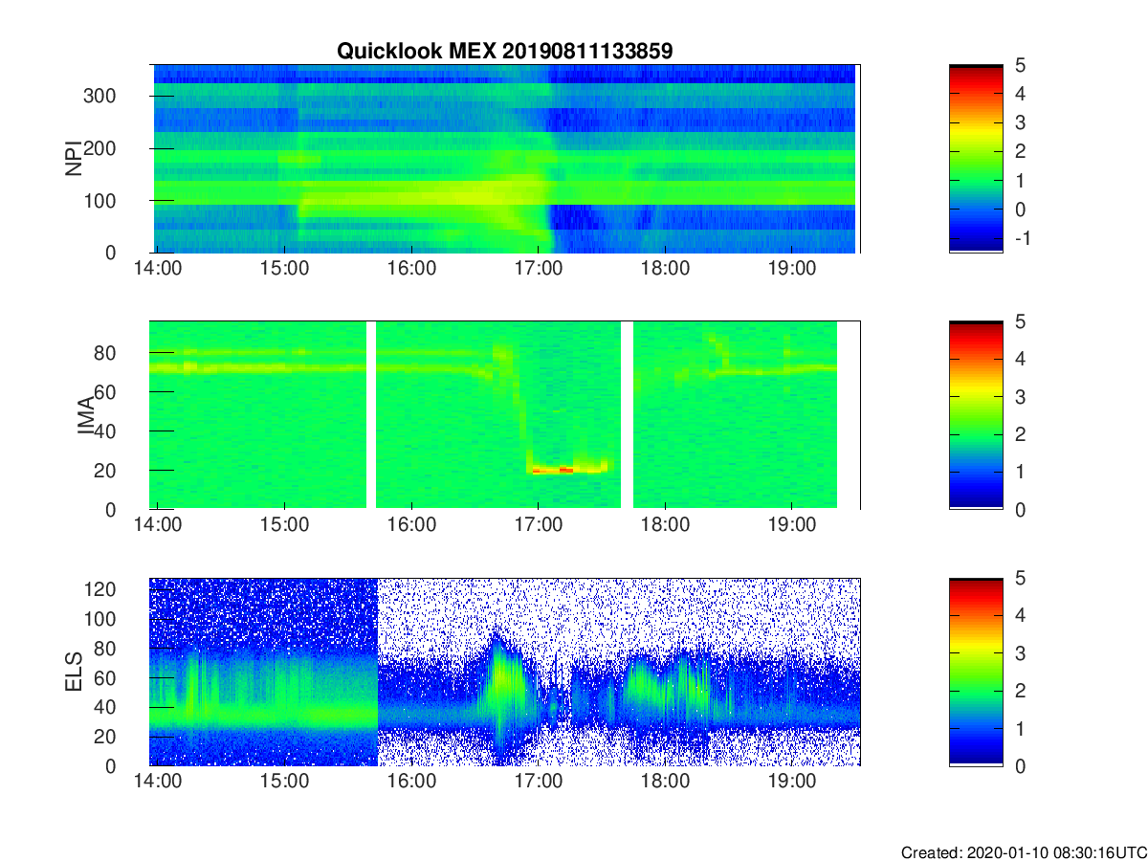Click the NPI y-axis label
Image resolution: width=1148 pixels, height=861 pixels.
[72, 159]
